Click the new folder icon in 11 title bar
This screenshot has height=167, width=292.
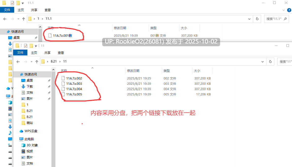tap(31, 46)
